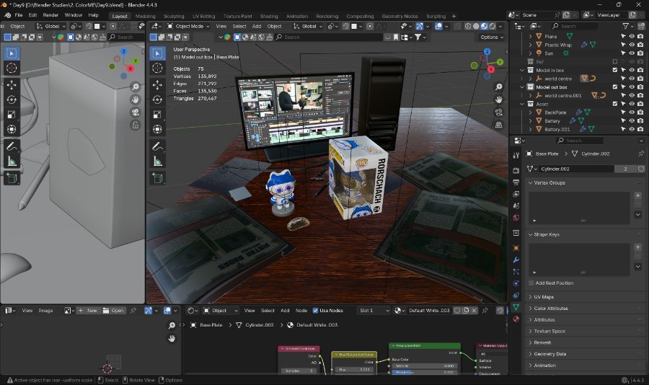Viewport: 649px width, 385px height.
Task: Select the Move tool in main viewport
Action: point(157,85)
